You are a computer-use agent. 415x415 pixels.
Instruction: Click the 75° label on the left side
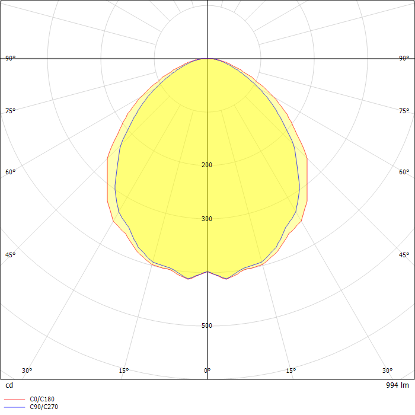pyautogui.click(x=11, y=111)
